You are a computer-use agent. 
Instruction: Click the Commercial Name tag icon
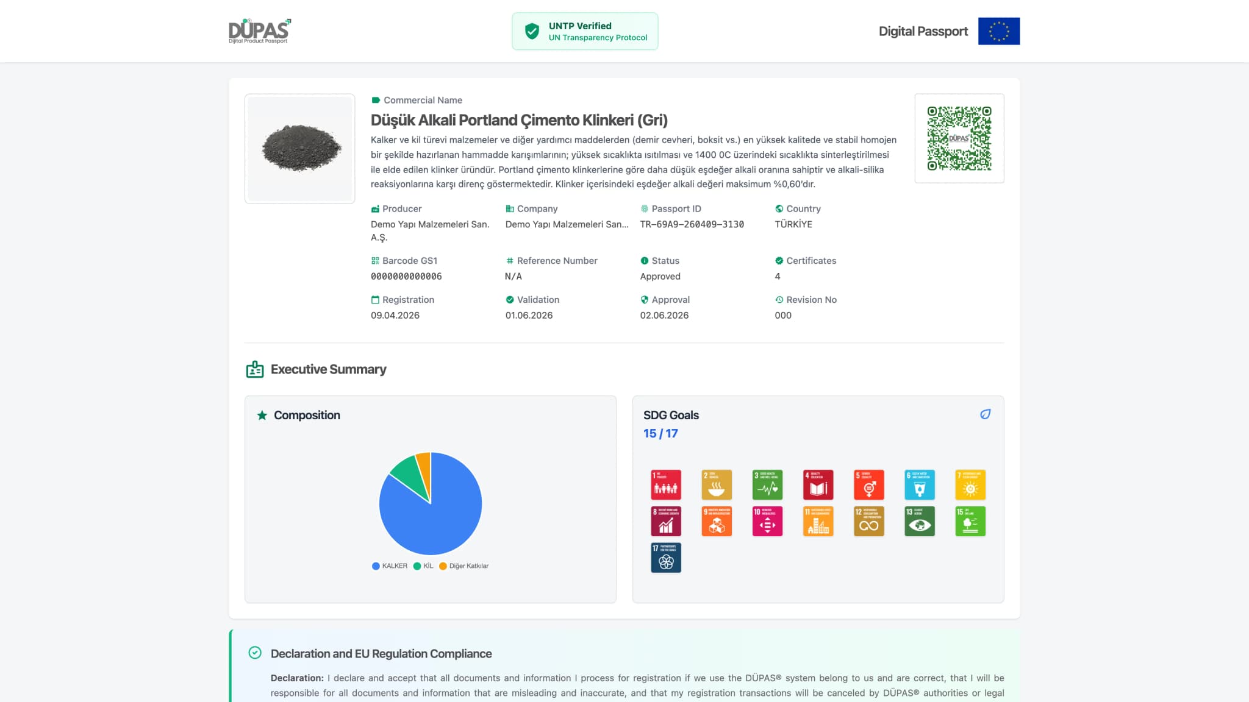click(376, 100)
